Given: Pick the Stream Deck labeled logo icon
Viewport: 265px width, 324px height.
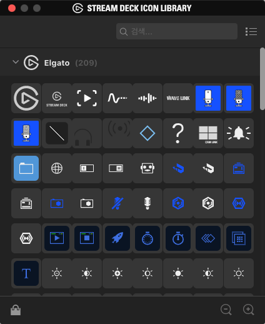Looking at the screenshot, I should (x=57, y=98).
